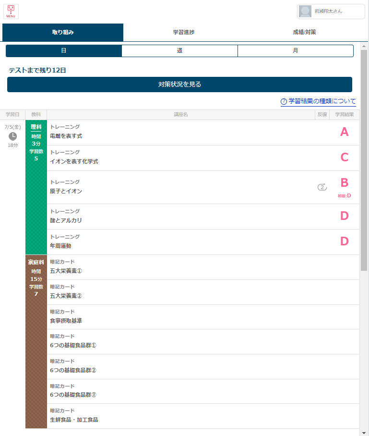The width and height of the screenshot is (369, 436).
Task: Select the 取り組み tab
Action: 63,33
